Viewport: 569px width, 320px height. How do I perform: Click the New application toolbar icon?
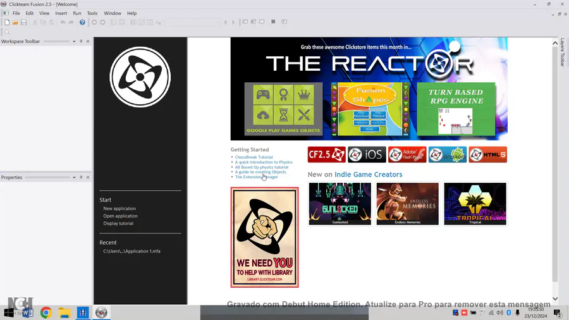tap(7, 23)
